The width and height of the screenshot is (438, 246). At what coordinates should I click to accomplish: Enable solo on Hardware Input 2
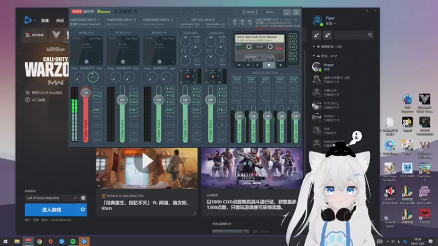coord(134,132)
